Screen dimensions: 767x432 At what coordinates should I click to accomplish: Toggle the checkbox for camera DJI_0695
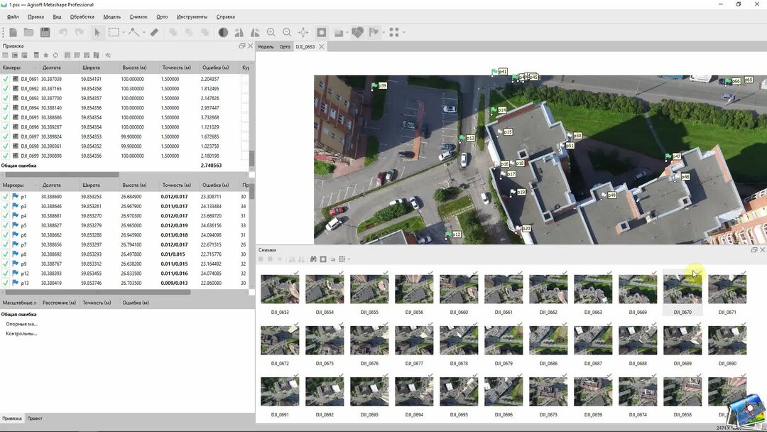click(6, 117)
